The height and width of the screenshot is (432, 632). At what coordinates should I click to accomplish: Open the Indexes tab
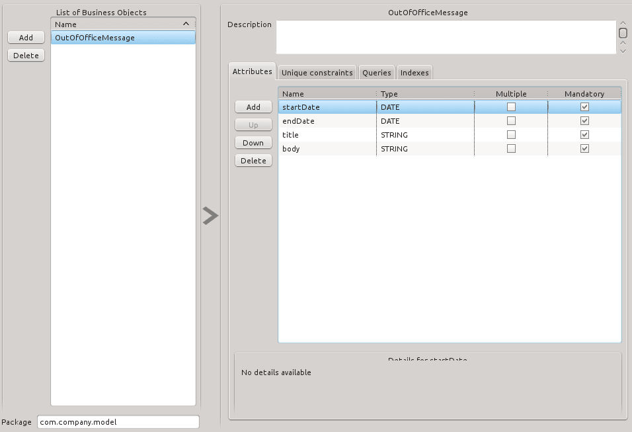point(415,73)
